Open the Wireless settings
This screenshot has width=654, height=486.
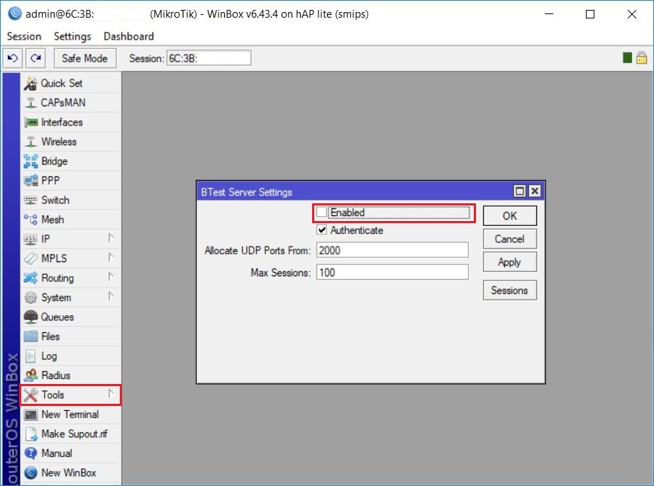click(x=70, y=142)
